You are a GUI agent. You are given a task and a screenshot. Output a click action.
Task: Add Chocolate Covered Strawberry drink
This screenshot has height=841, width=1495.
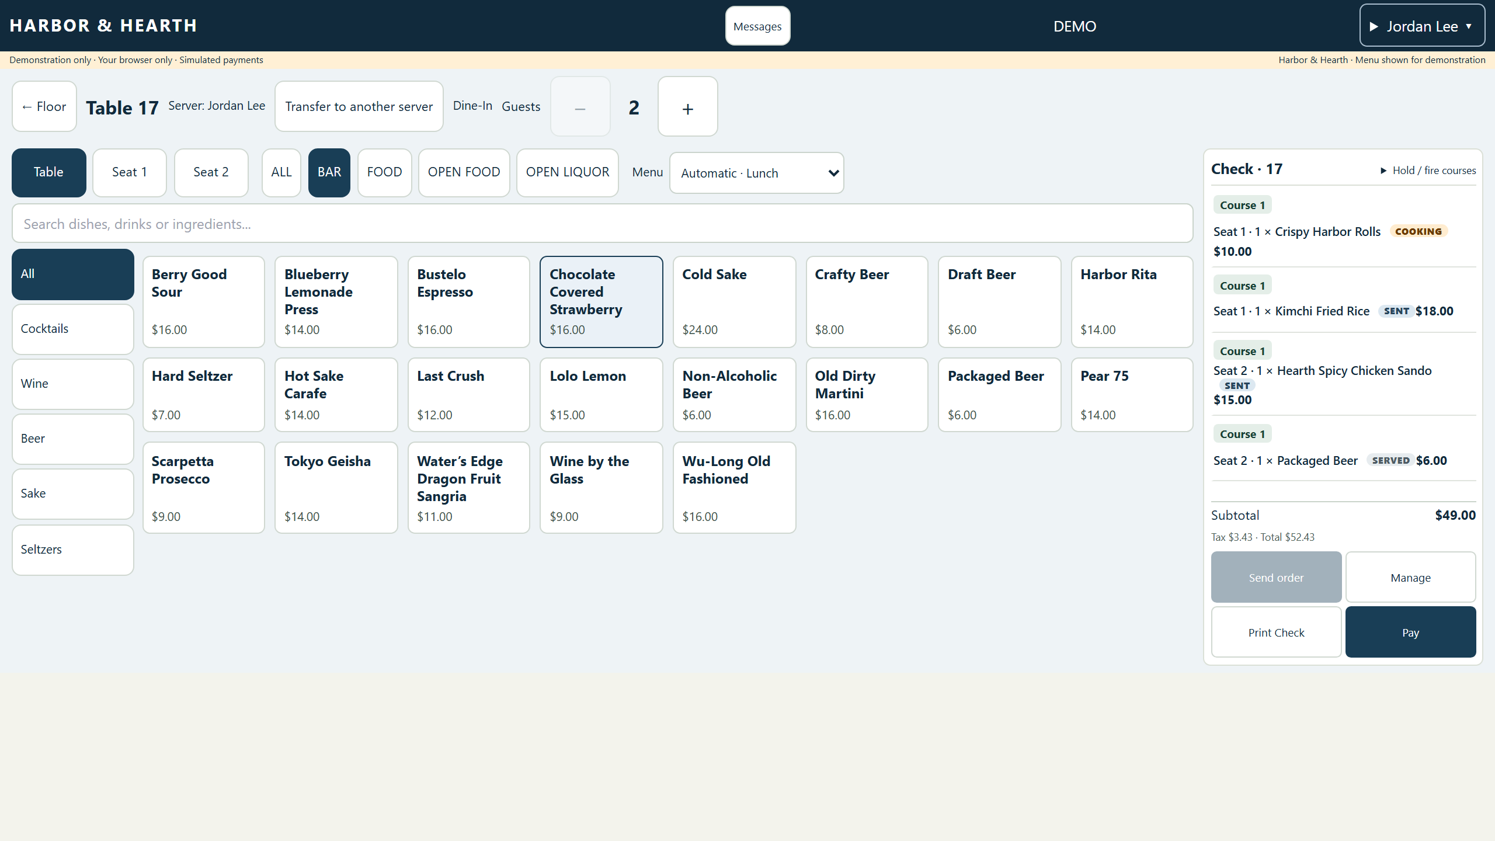(602, 302)
